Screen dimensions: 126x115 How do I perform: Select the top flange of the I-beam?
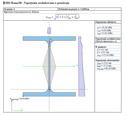click(49, 38)
